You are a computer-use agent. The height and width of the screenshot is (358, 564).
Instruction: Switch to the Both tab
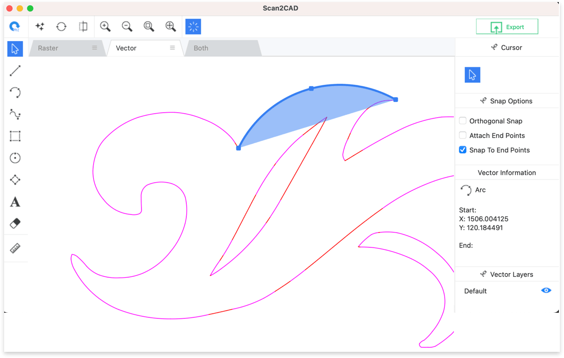[200, 48]
